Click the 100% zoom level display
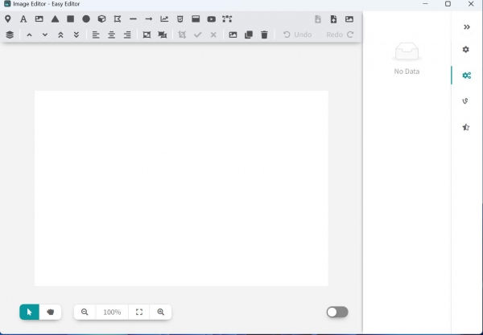The image size is (483, 335). [x=112, y=312]
